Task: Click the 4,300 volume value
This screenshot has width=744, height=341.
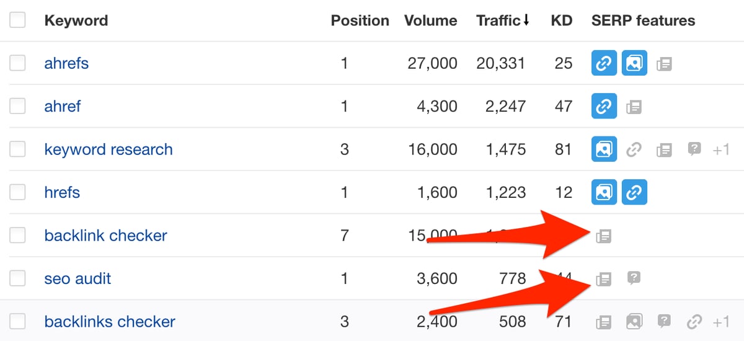Action: pyautogui.click(x=436, y=107)
